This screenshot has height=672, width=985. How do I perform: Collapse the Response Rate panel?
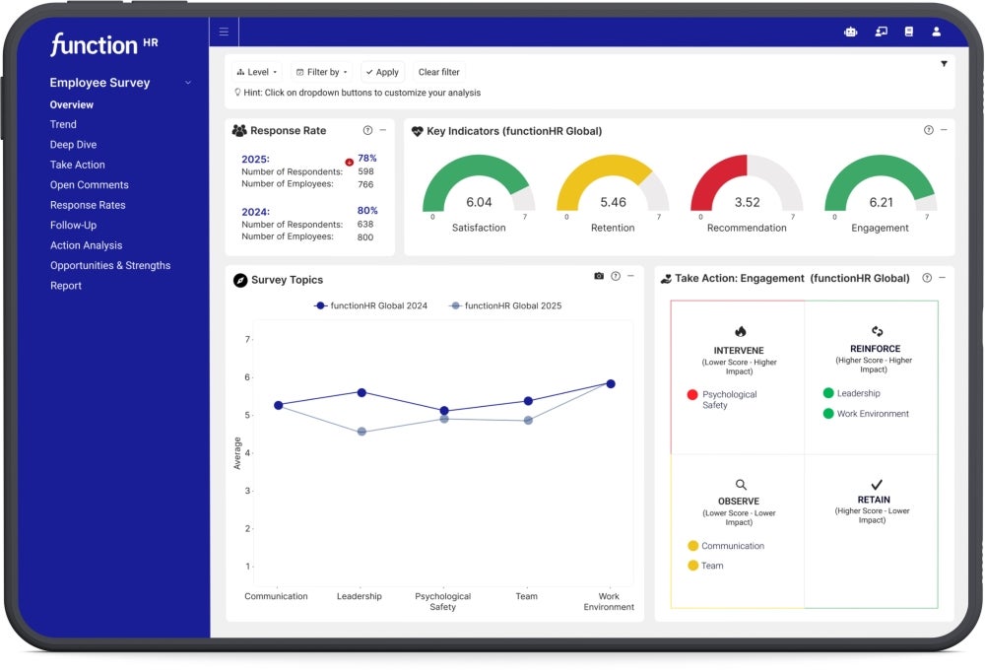pyautogui.click(x=382, y=130)
